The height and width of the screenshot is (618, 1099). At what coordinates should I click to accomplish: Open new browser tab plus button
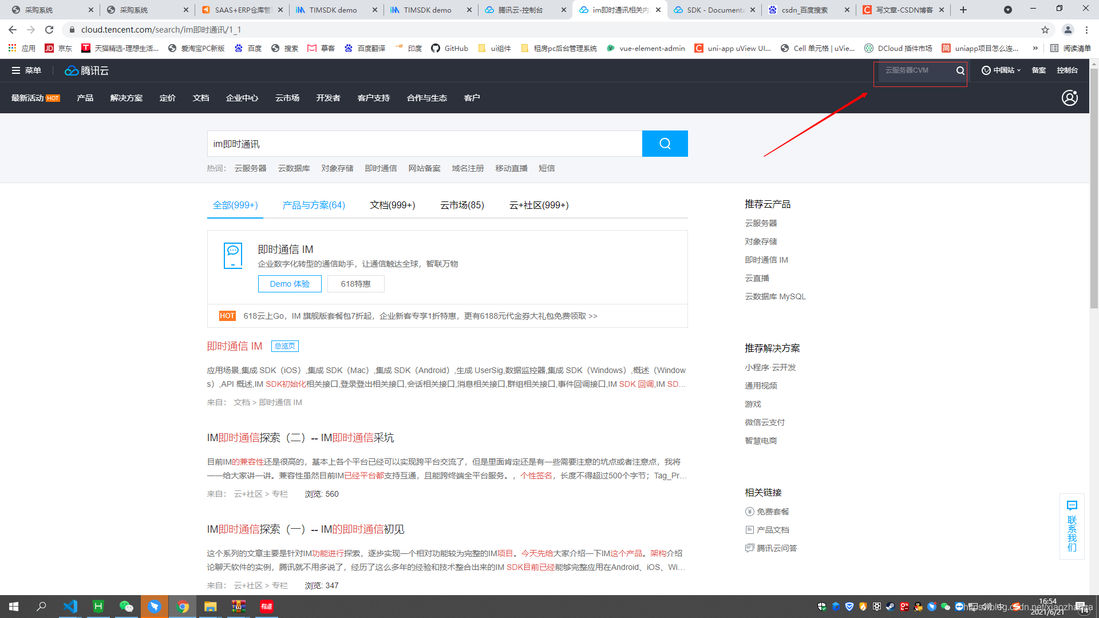963,10
